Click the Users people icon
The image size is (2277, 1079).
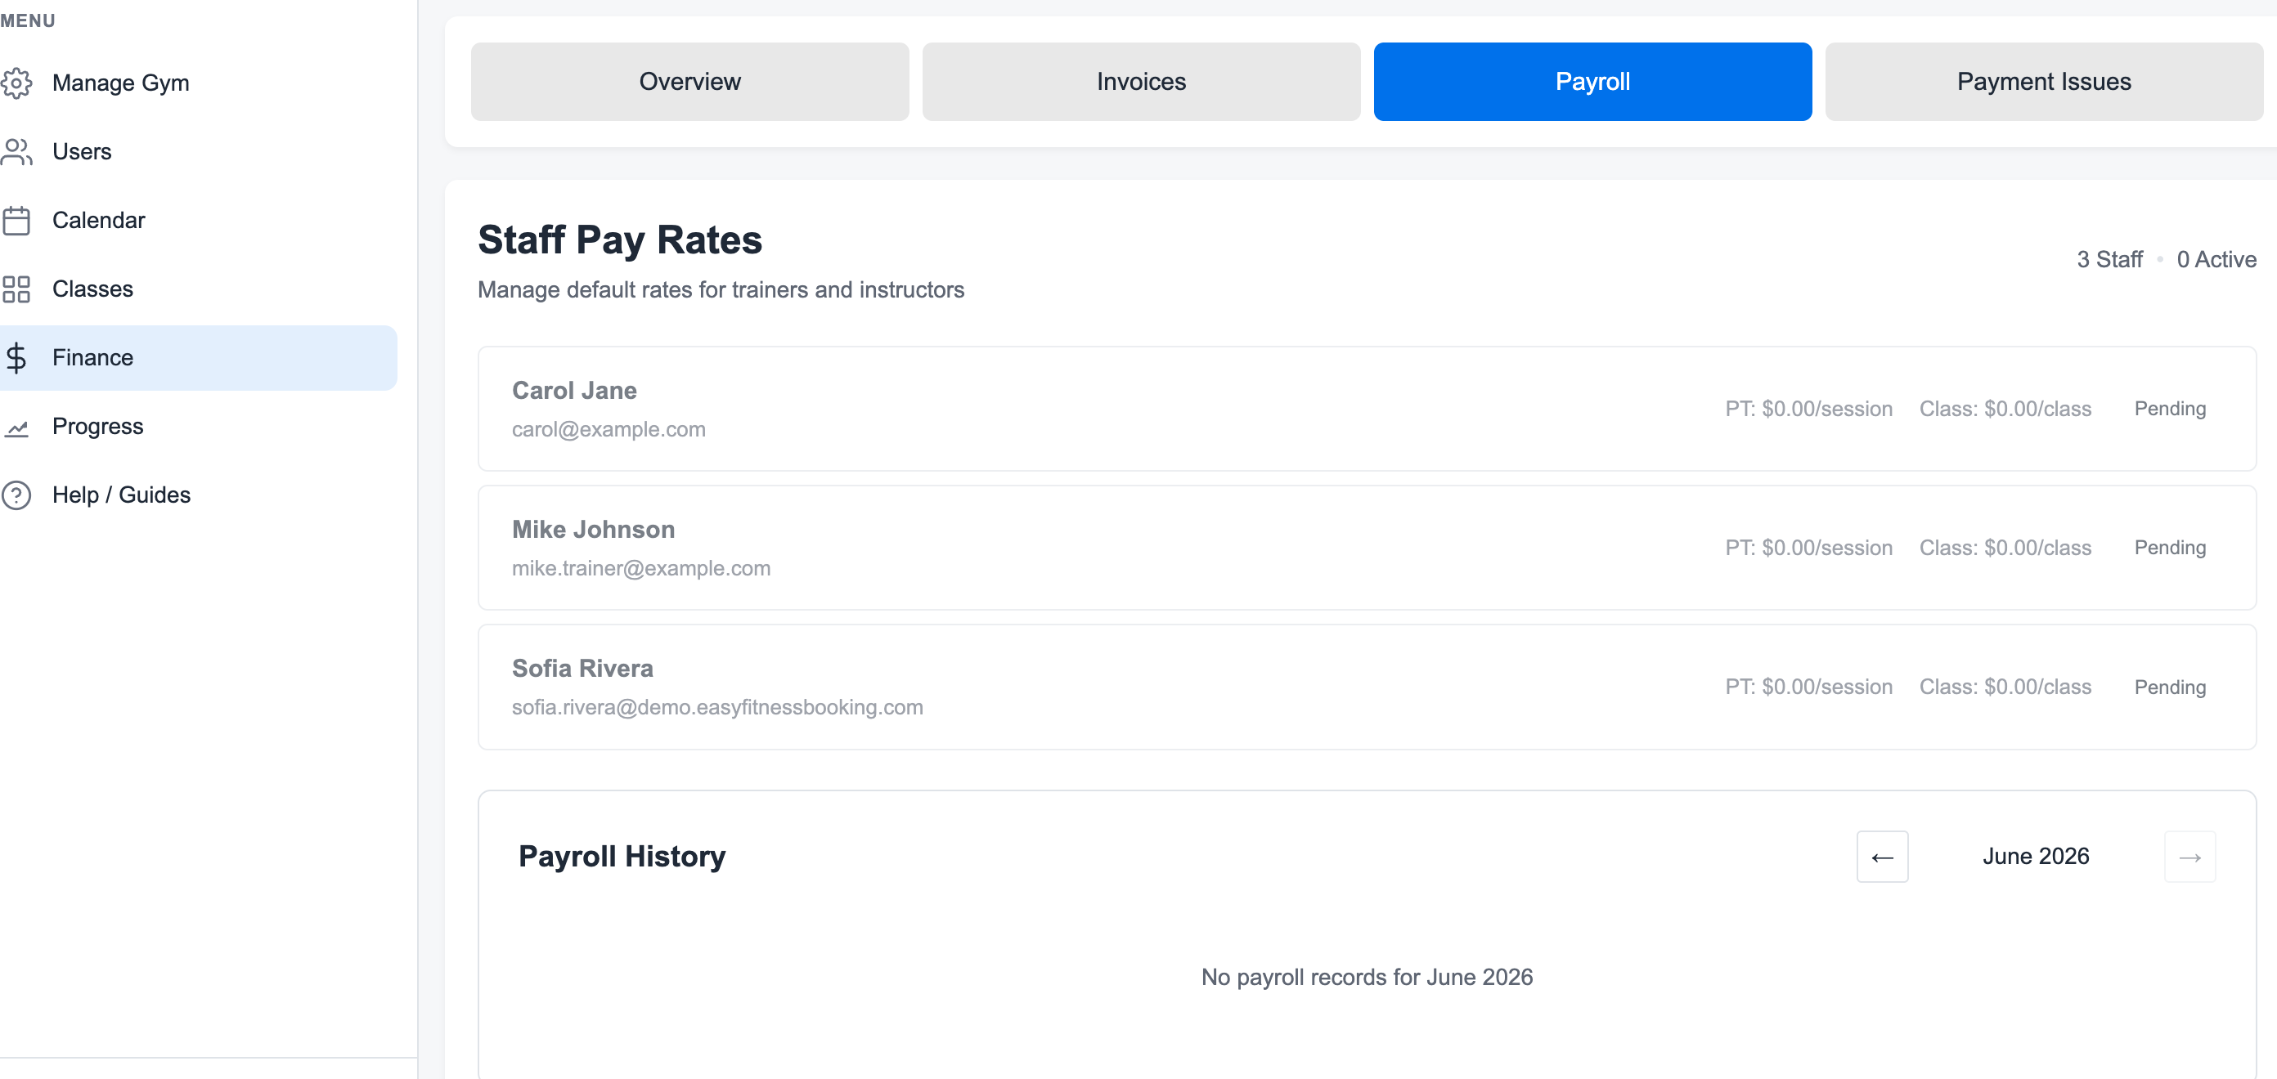pyautogui.click(x=16, y=152)
